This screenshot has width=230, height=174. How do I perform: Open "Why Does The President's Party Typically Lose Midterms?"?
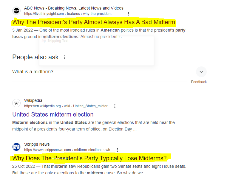[89, 158]
